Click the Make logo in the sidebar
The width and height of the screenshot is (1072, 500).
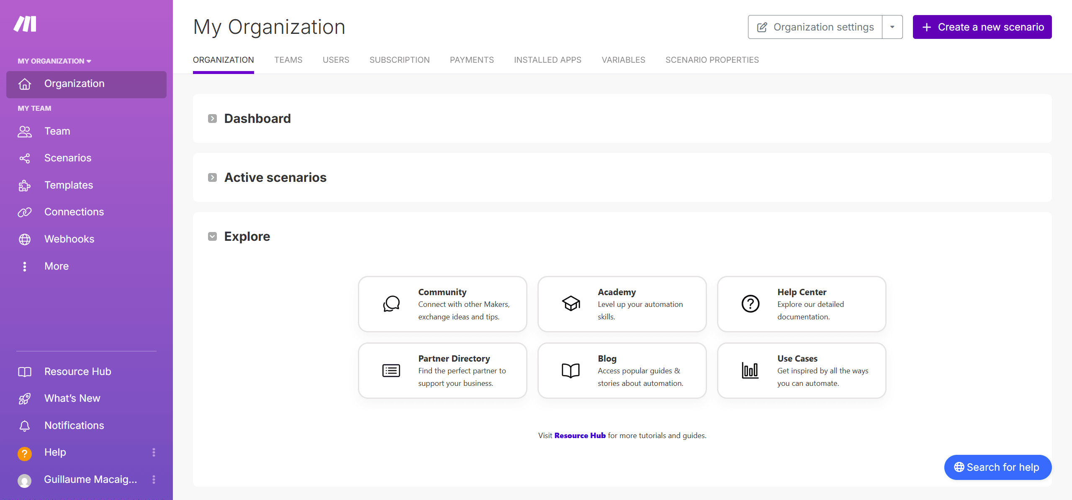25,24
